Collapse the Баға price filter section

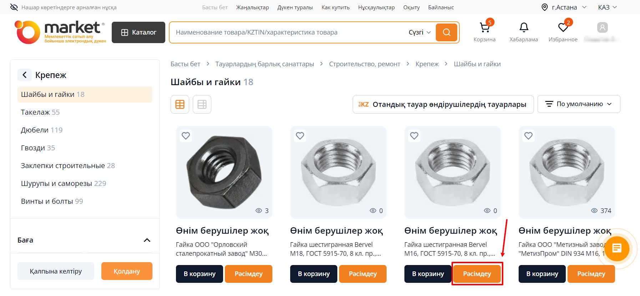point(147,240)
